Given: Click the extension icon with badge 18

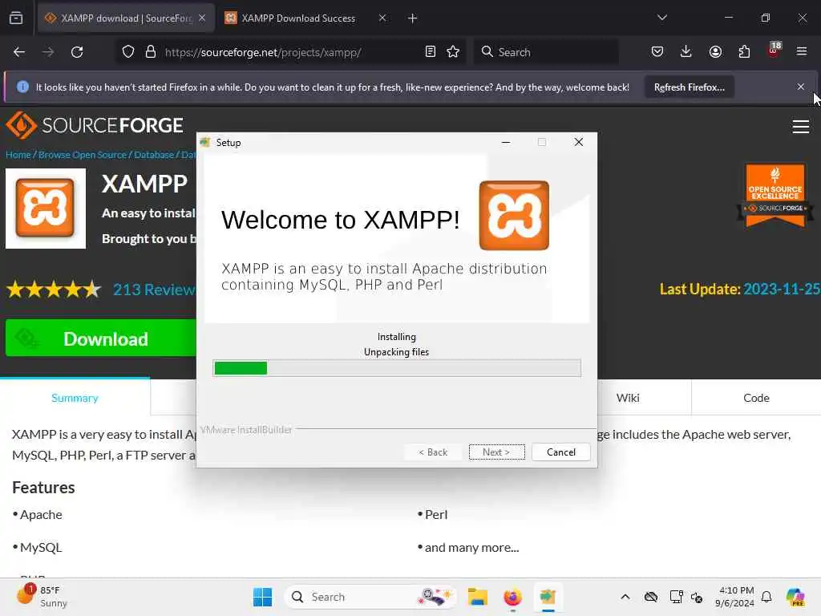Looking at the screenshot, I should (x=774, y=51).
